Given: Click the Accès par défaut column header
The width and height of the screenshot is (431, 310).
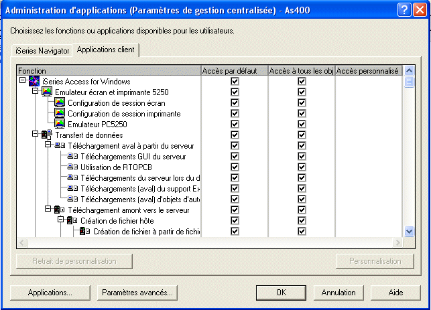Looking at the screenshot, I should click(235, 71).
